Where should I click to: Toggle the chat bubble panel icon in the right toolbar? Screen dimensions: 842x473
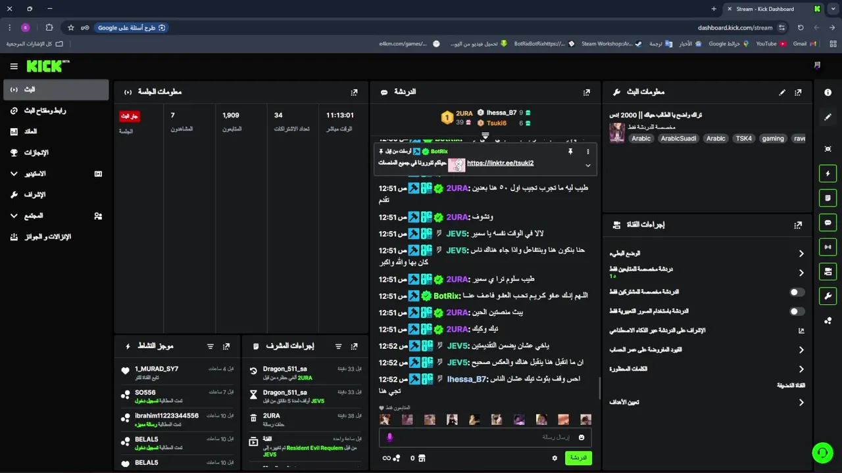pyautogui.click(x=828, y=223)
